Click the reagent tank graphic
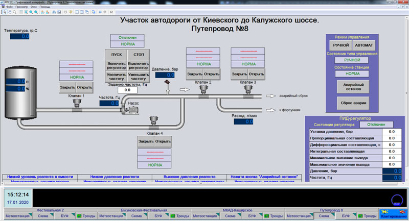The height and width of the screenshot is (221, 409). (20, 93)
